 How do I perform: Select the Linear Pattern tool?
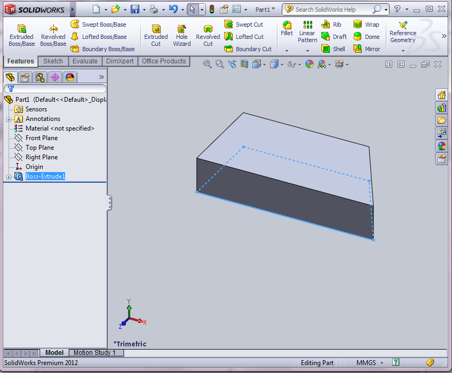(x=307, y=33)
